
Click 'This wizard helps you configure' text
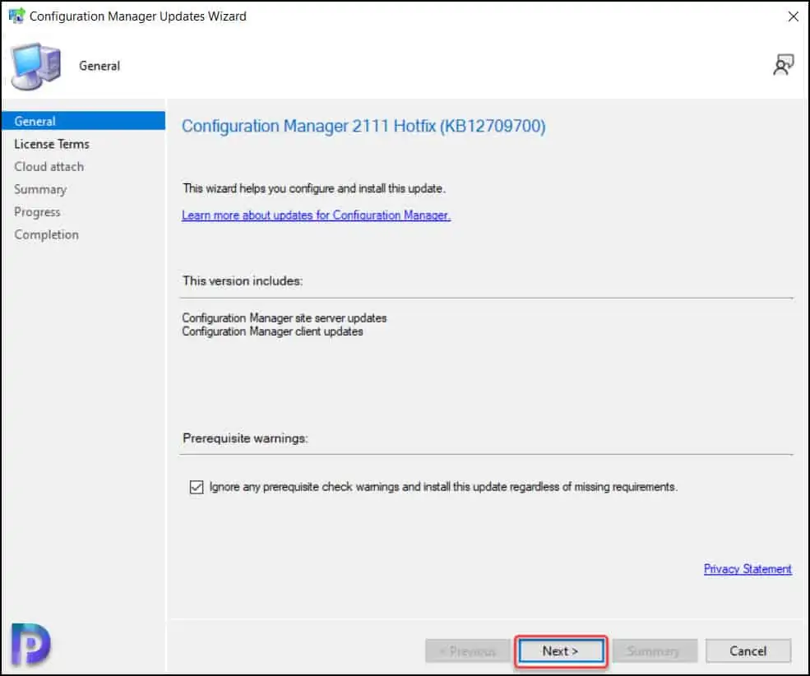pos(314,188)
